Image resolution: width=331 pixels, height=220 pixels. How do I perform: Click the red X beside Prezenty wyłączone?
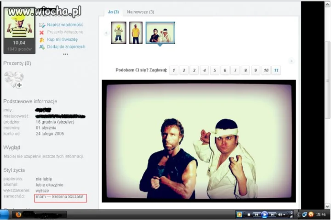tap(41, 33)
